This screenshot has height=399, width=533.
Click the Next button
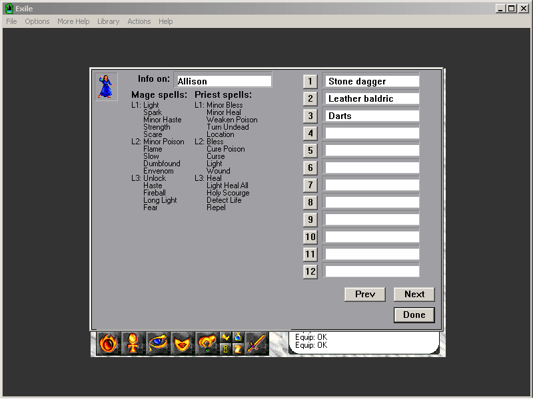point(414,294)
